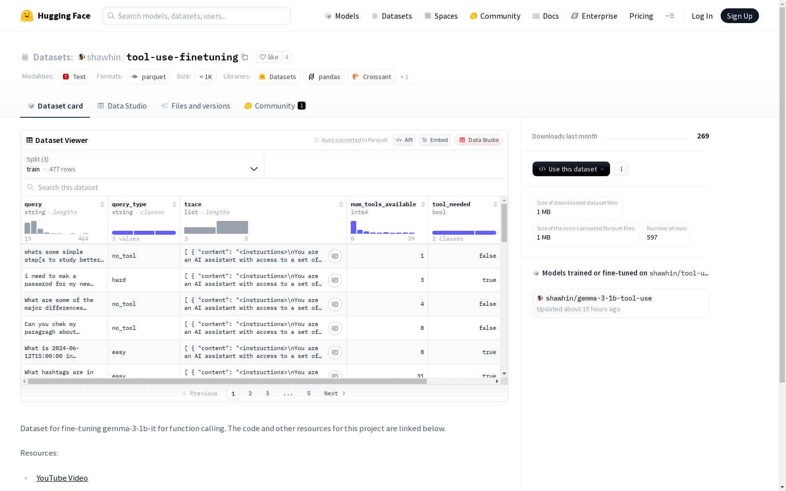The height and width of the screenshot is (491, 786).
Task: Go to page 5 of the dataset
Action: click(x=309, y=393)
